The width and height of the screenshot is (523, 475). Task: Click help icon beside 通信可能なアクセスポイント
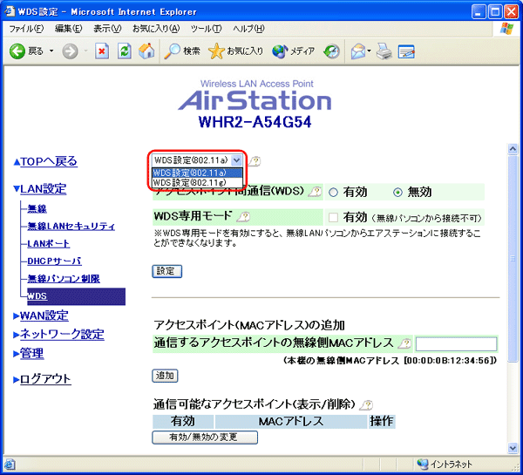tap(366, 405)
